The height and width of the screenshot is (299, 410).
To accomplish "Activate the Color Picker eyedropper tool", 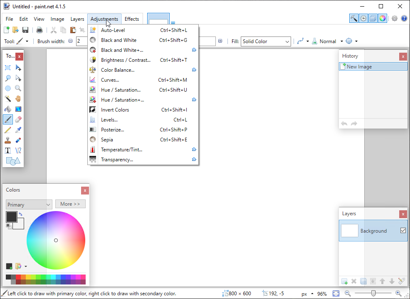I will coord(18,130).
